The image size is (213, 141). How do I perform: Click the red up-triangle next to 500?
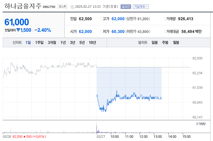tap(24, 137)
